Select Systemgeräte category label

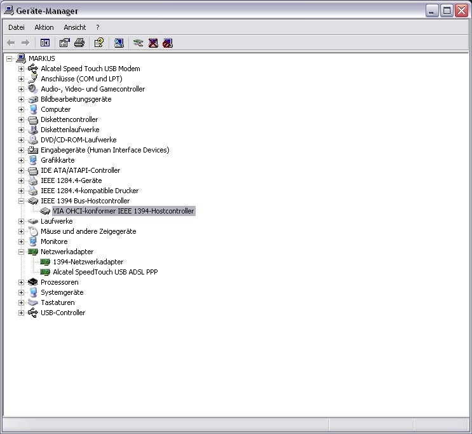click(62, 292)
